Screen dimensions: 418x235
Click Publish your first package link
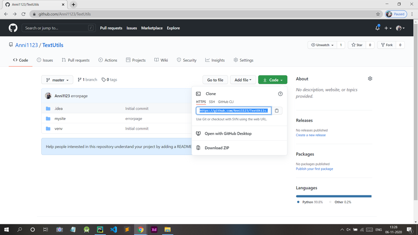tap(314, 169)
